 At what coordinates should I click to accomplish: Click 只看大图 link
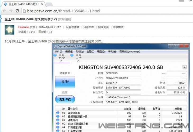(89, 27)
